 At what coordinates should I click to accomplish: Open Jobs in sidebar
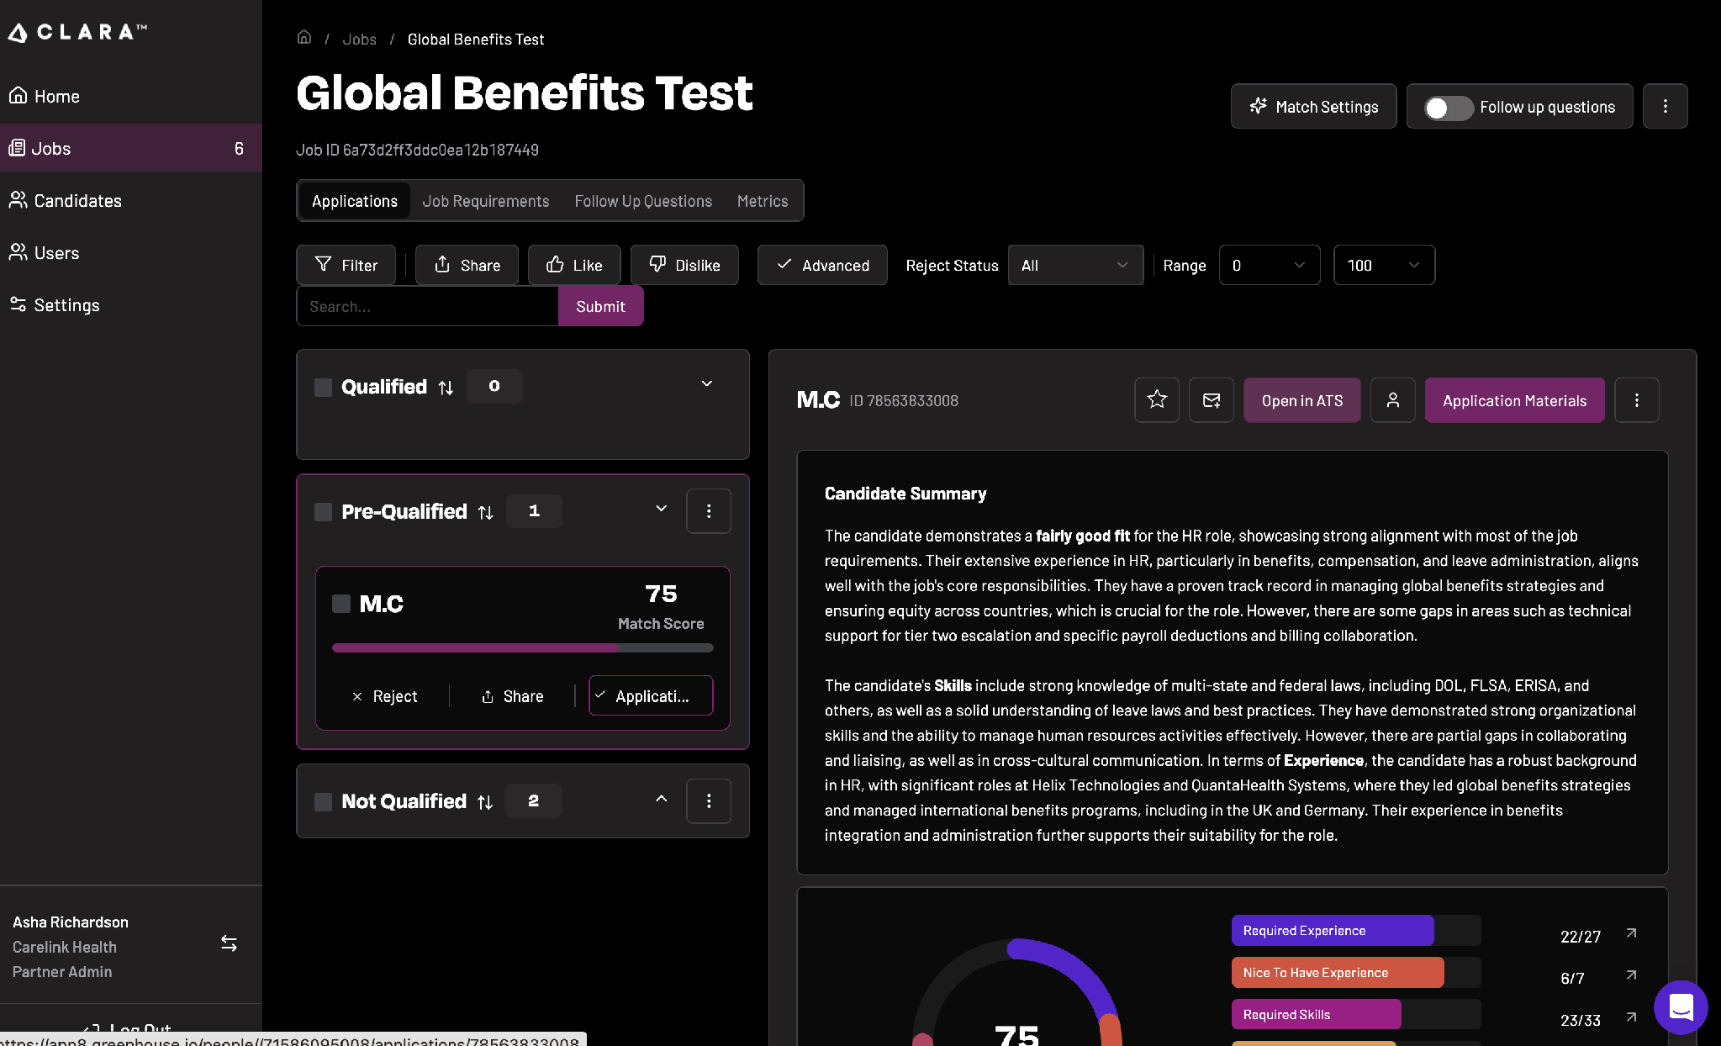coord(130,148)
